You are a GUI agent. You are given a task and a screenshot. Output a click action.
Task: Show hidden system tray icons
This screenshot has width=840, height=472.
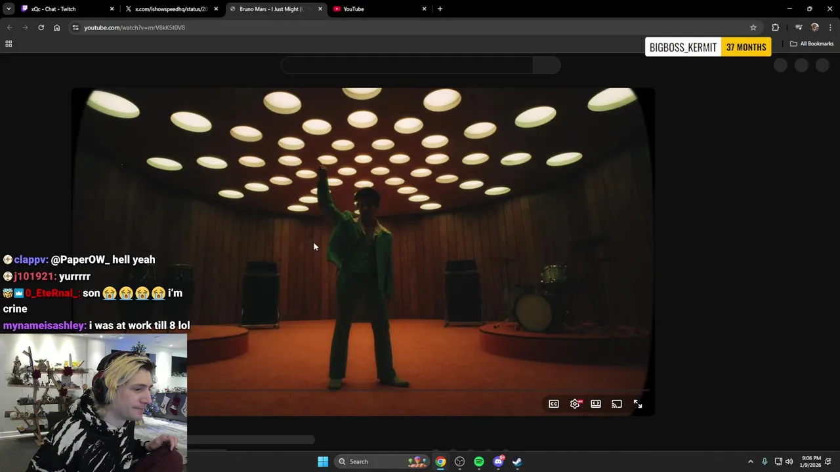(x=751, y=462)
